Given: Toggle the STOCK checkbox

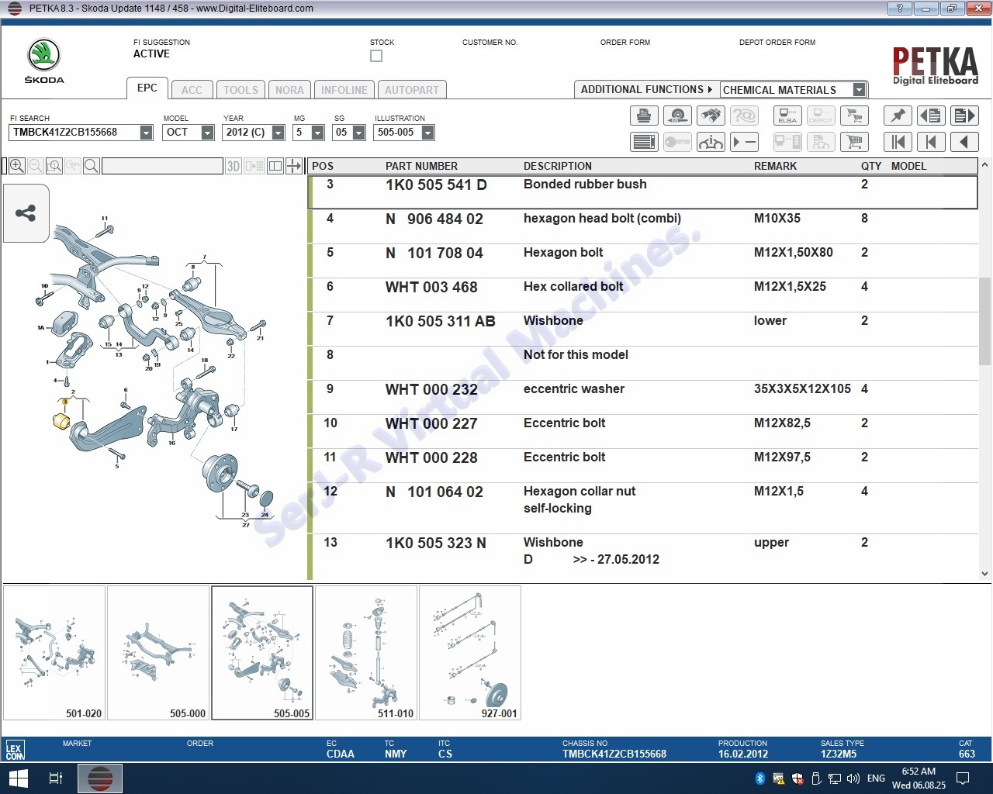Looking at the screenshot, I should coord(376,56).
